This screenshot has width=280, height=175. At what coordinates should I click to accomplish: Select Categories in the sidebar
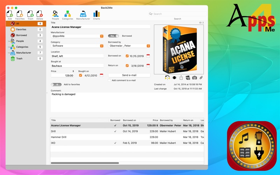click(26, 47)
